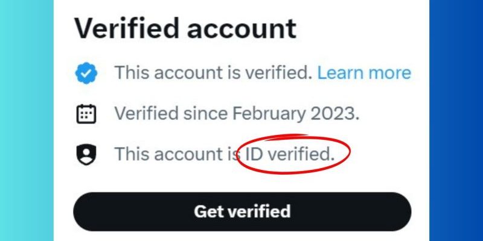Click Verified since February 2023 text
This screenshot has height=241, width=483.
pyautogui.click(x=237, y=114)
